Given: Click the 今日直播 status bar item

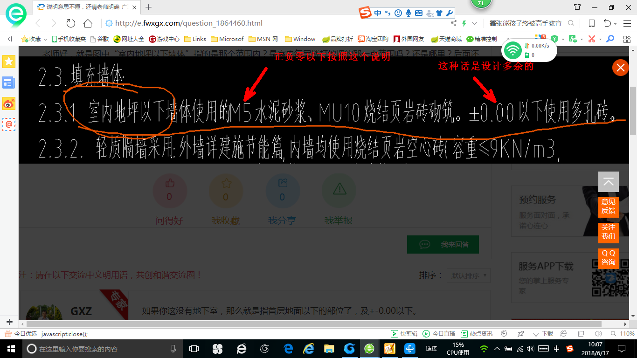Looking at the screenshot, I should pos(439,334).
